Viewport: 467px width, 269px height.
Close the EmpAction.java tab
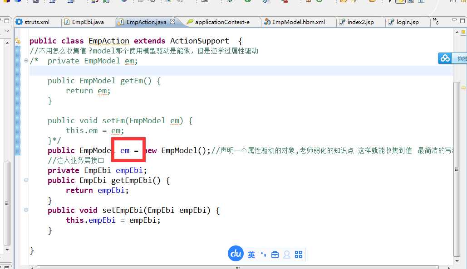172,22
